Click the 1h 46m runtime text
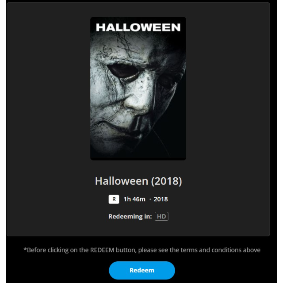283x283 pixels. pyautogui.click(x=134, y=199)
